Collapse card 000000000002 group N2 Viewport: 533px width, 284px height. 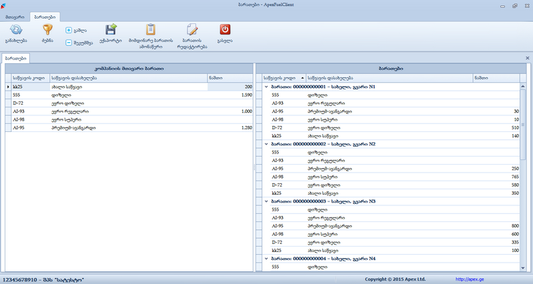click(x=266, y=144)
